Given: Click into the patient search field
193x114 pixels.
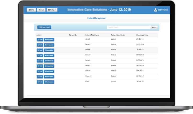Looking at the screenshot, I should [x=128, y=27].
